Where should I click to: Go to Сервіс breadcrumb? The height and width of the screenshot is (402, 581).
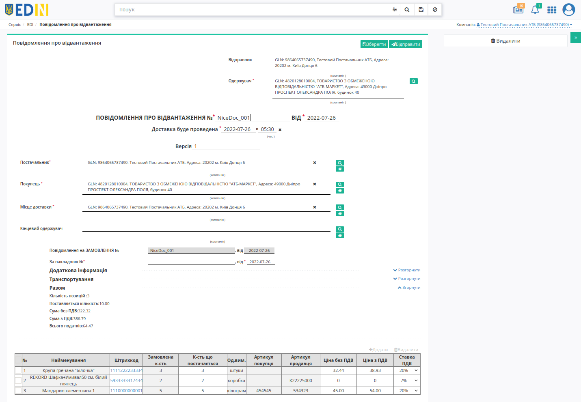point(15,25)
